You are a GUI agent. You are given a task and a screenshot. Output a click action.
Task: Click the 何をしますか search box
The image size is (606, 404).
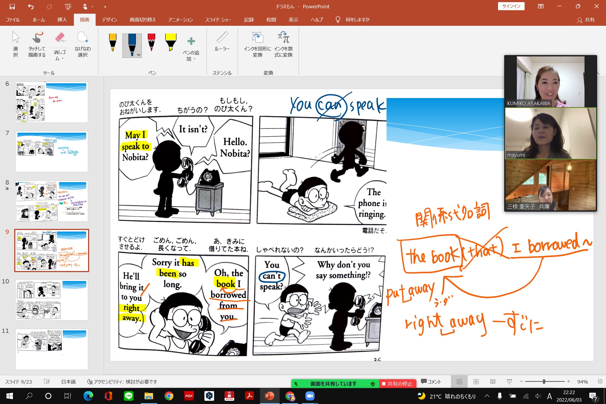click(x=357, y=20)
